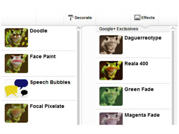Image resolution: width=179 pixels, height=134 pixels.
Task: Click the Face Paint label
Action: tap(43, 57)
